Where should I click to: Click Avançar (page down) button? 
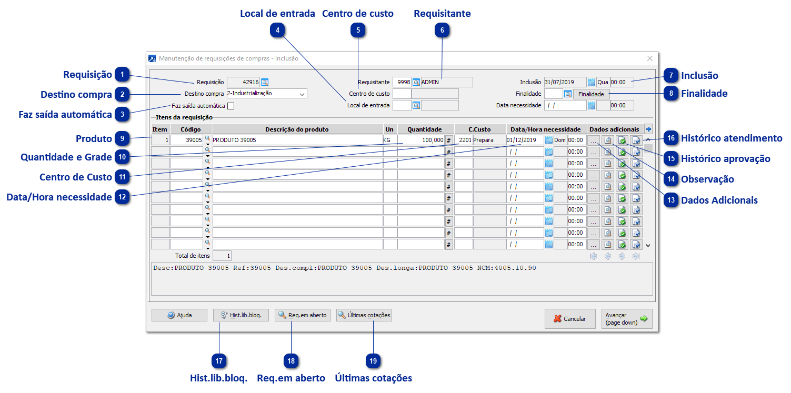click(627, 319)
